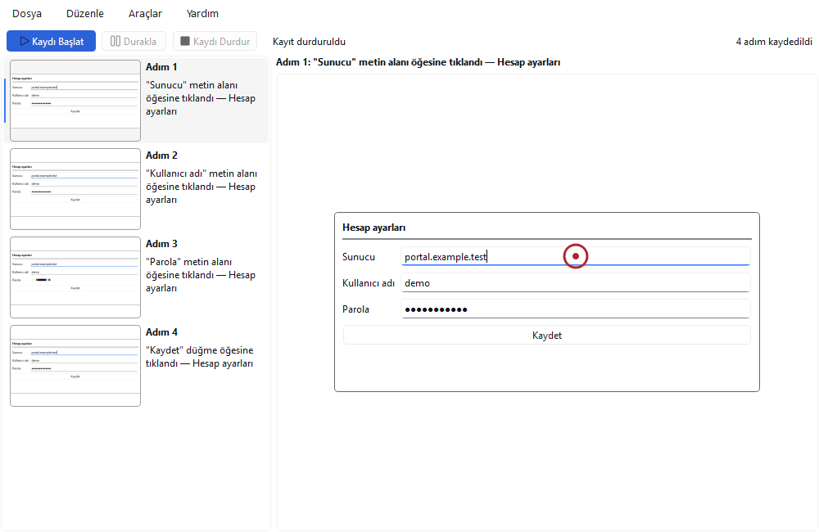819x532 pixels.
Task: Select the Adım 1 screenshot thumbnail
Action: tap(75, 101)
